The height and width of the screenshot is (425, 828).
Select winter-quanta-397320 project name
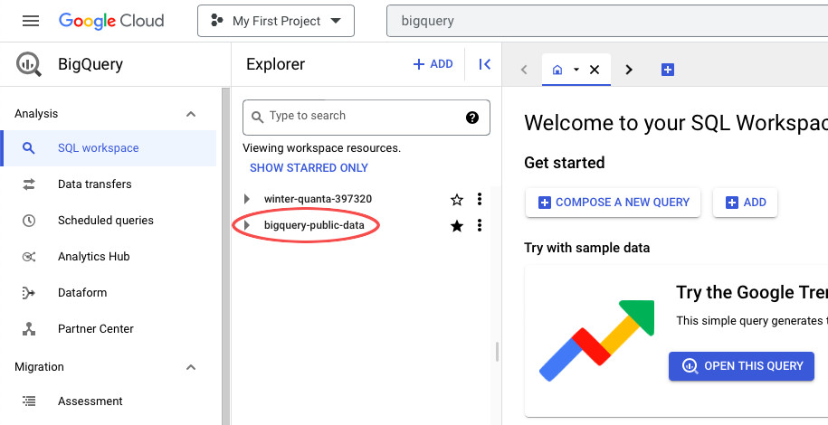[x=318, y=199]
